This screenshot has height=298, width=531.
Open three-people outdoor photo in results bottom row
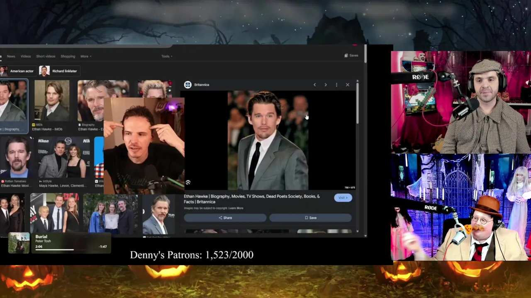(x=110, y=214)
